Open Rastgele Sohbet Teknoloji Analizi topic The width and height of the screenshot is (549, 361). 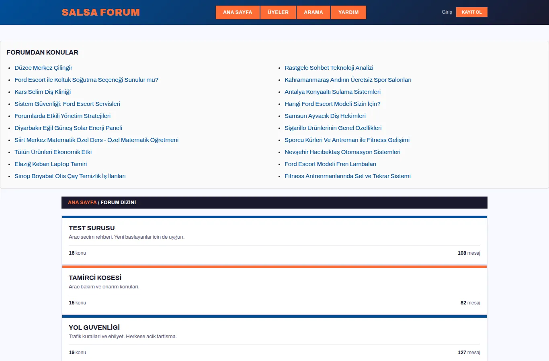tap(329, 68)
